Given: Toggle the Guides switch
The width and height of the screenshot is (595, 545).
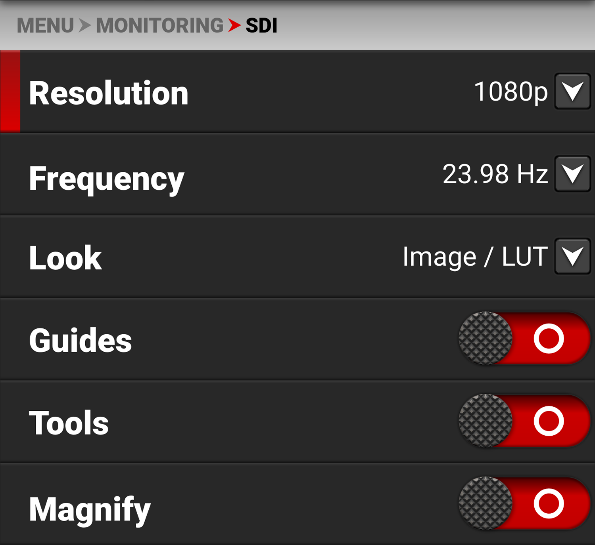Looking at the screenshot, I should tap(524, 338).
